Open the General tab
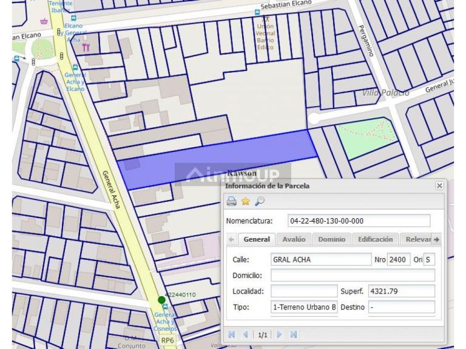The image size is (466, 349). click(257, 239)
